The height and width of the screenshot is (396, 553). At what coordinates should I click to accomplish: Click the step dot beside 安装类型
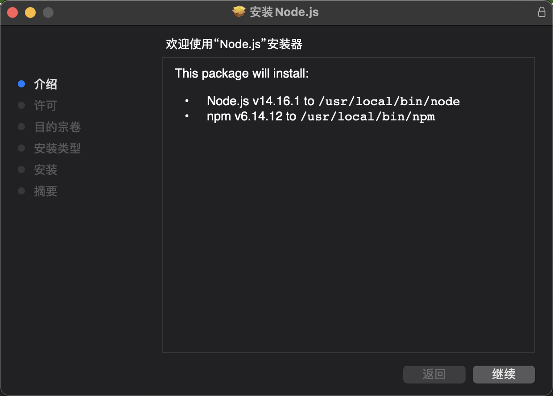click(21, 148)
